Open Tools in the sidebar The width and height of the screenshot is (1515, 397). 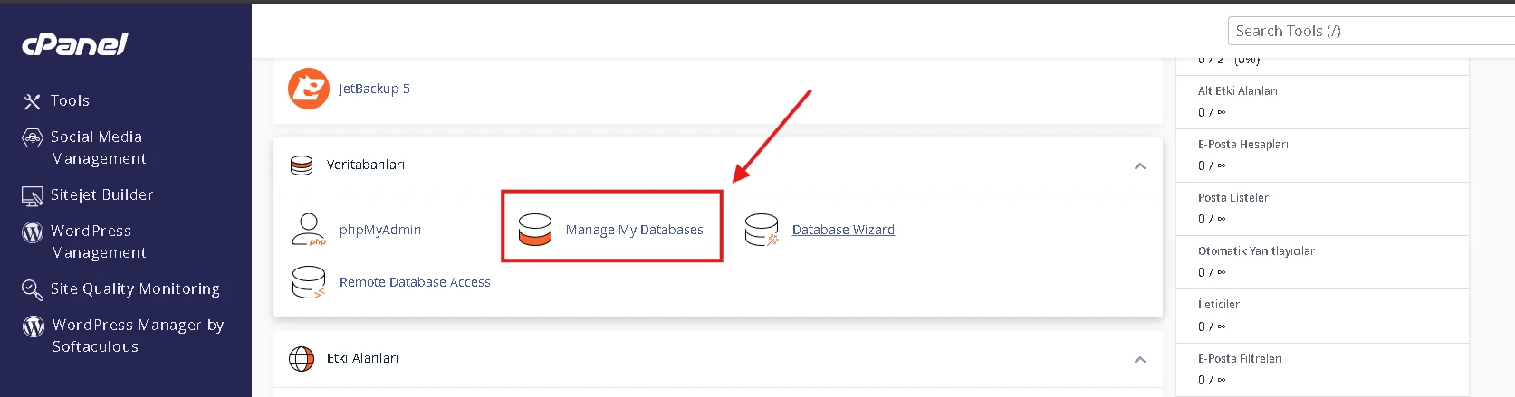coord(70,101)
